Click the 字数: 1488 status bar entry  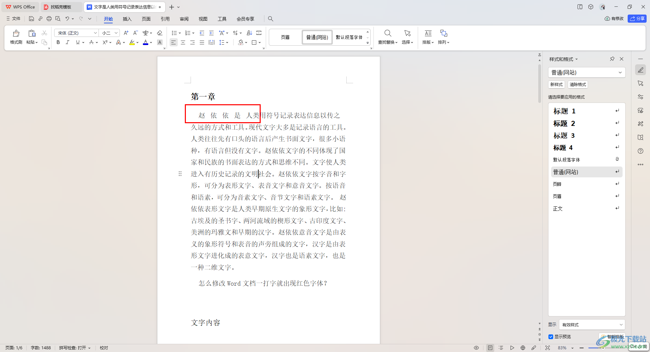(41, 348)
